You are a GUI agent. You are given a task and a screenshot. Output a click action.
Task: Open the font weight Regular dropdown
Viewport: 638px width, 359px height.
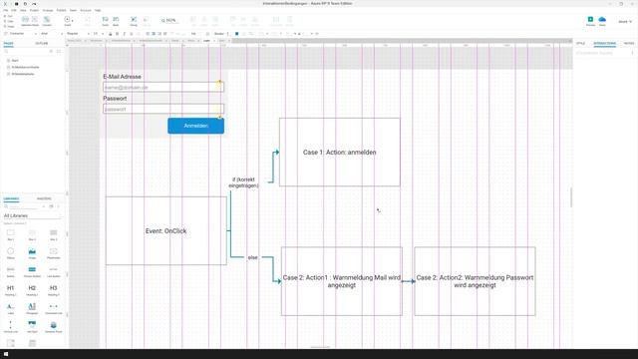78,34
